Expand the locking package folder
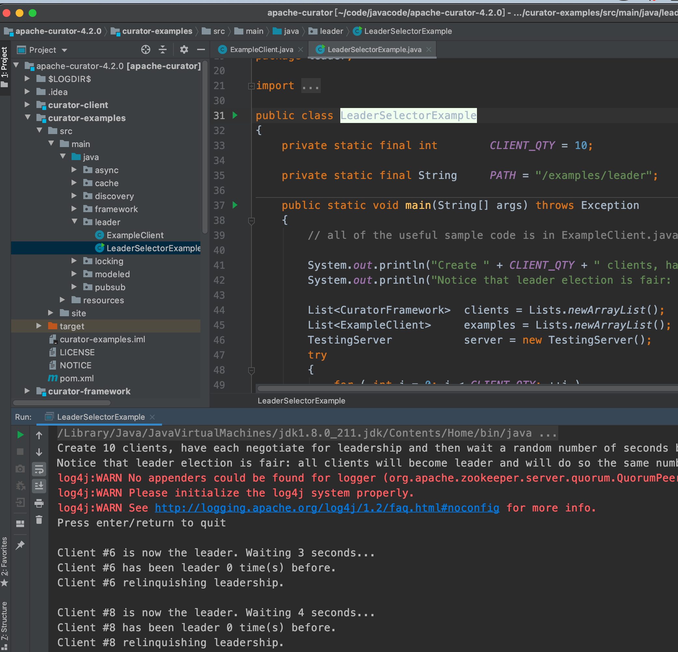This screenshot has height=652, width=678. click(x=74, y=261)
